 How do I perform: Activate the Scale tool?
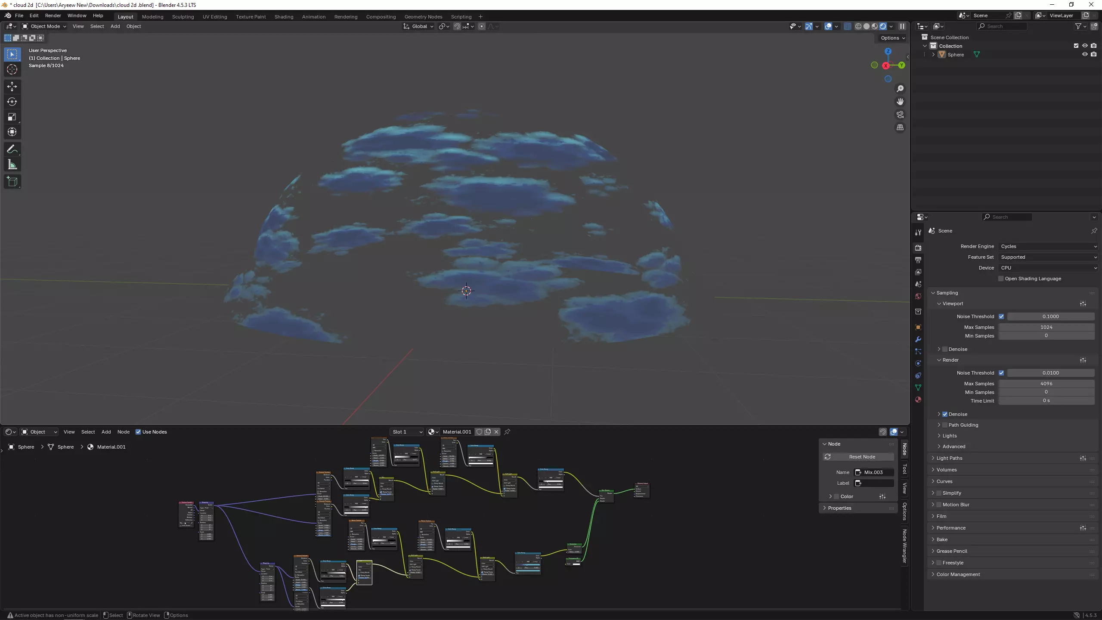[x=12, y=117]
